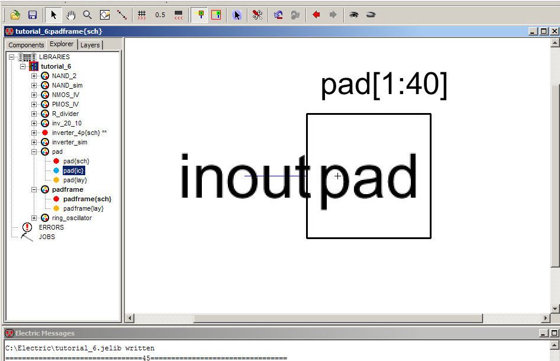Collapse the padframe tree node
The image size is (560, 361).
click(34, 189)
